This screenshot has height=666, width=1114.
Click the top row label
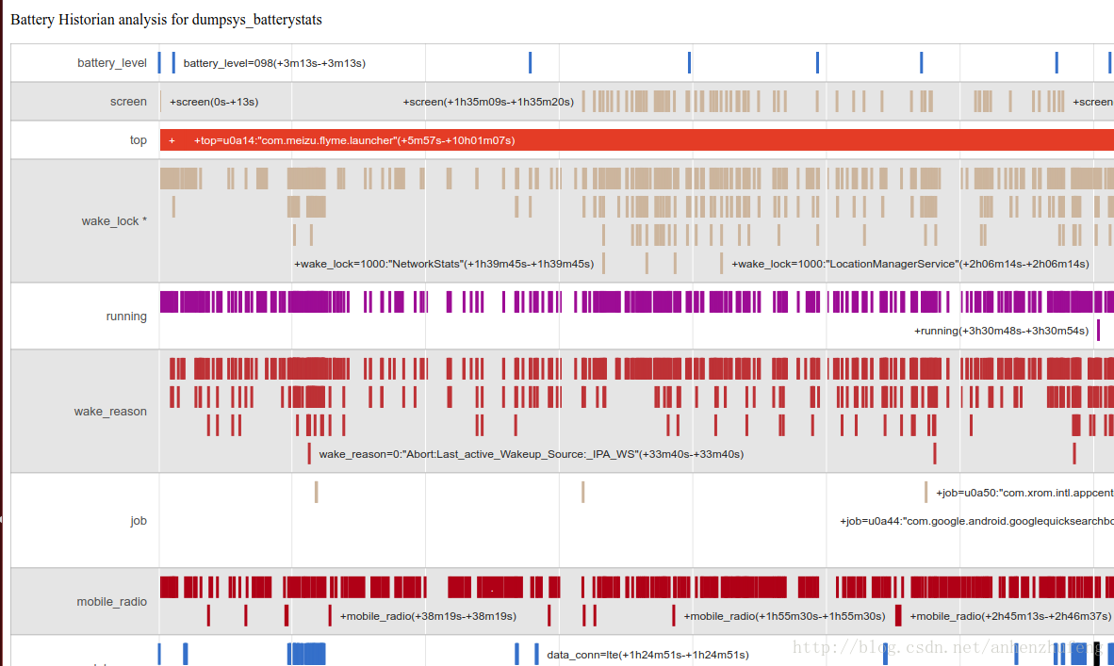click(x=138, y=140)
